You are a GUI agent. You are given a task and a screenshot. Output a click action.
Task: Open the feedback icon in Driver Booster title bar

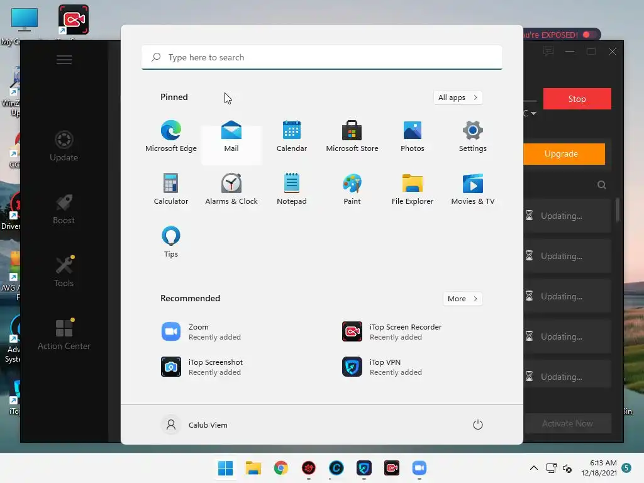[x=548, y=52]
